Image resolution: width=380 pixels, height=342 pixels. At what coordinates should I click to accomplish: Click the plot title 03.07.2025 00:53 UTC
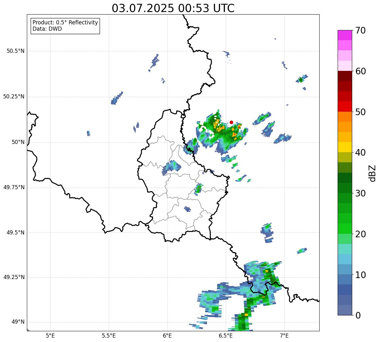pyautogui.click(x=173, y=8)
